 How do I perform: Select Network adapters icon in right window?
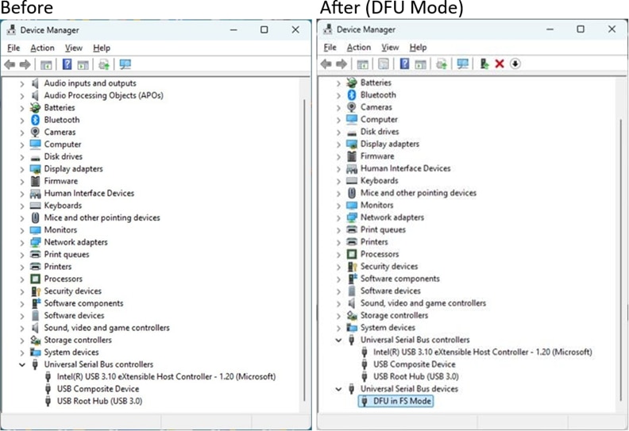pyautogui.click(x=352, y=217)
